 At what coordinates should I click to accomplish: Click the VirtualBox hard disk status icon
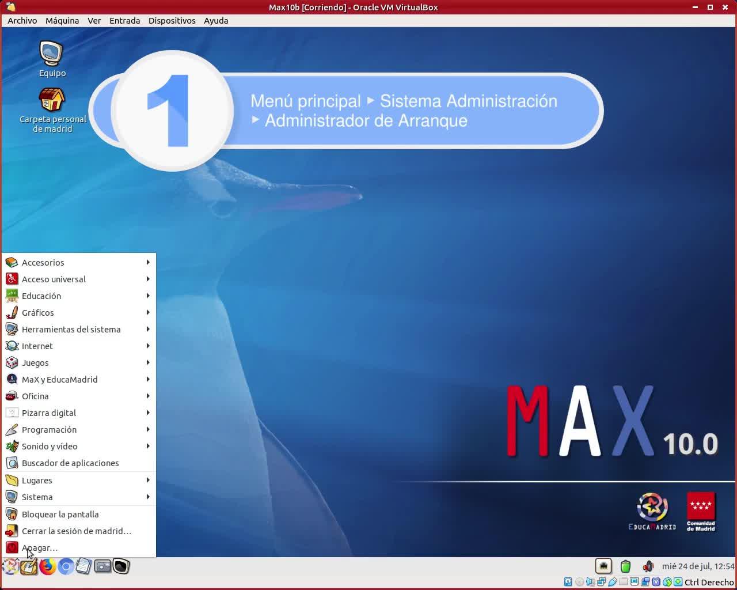click(x=568, y=582)
